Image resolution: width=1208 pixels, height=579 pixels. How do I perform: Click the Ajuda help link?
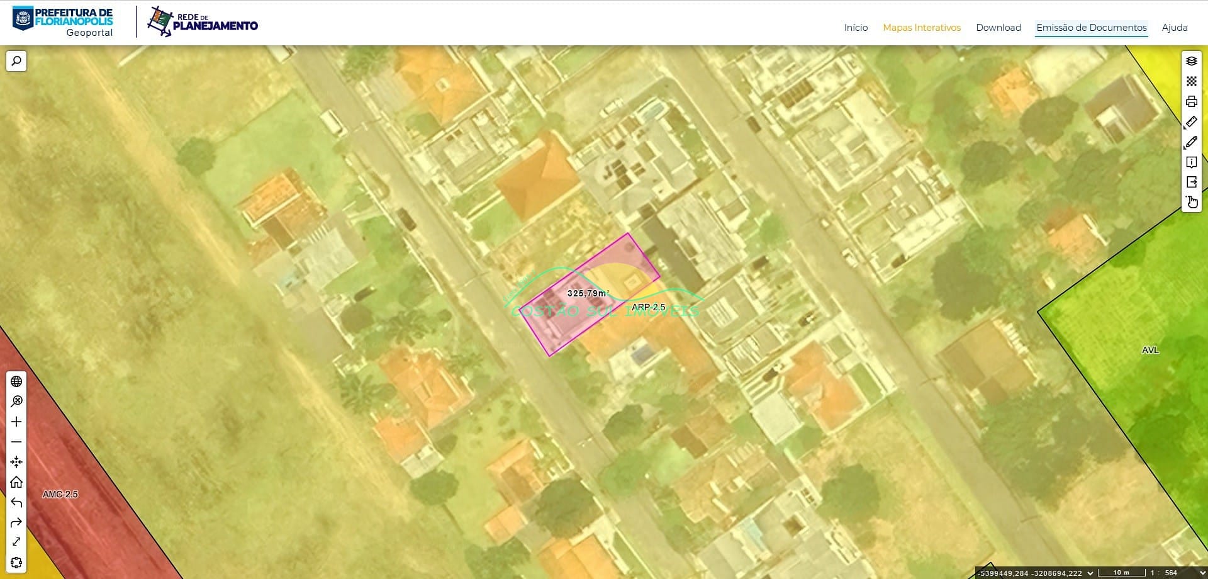1174,28
